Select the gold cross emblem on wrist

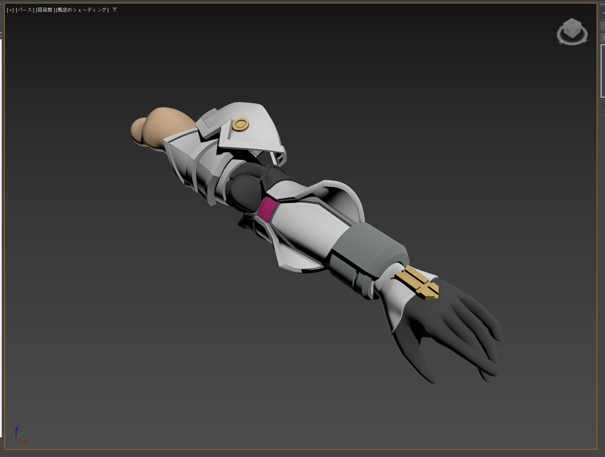pyautogui.click(x=417, y=283)
